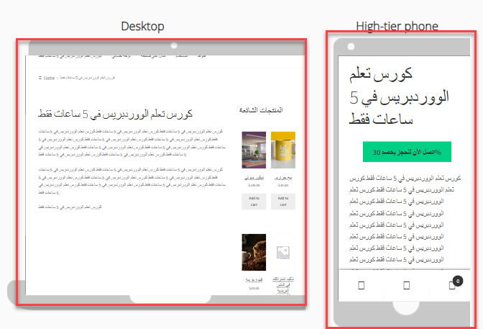483x329 pixels.
Task: Click the first body paragraph in the desktop article
Action: pos(132,143)
